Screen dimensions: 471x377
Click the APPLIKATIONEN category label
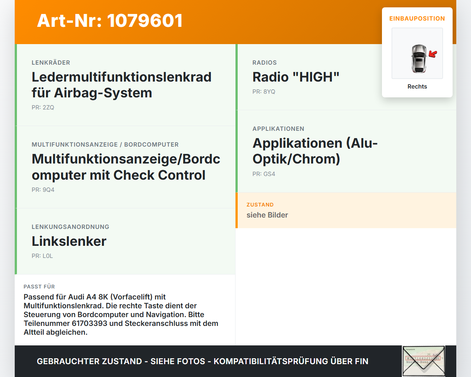coord(278,129)
